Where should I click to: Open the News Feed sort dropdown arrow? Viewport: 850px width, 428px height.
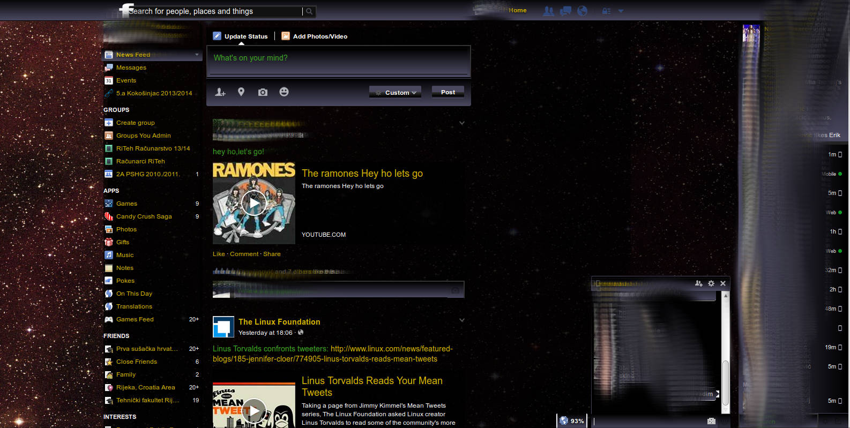click(197, 55)
